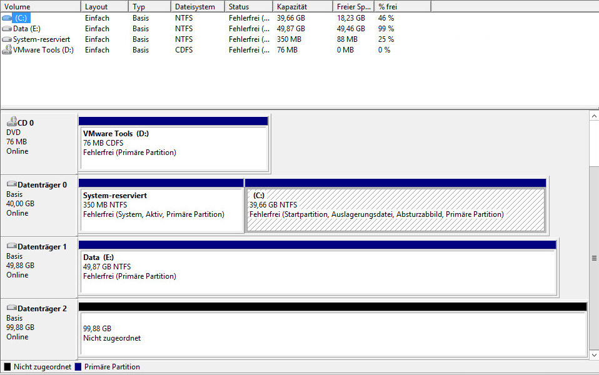This screenshot has width=599, height=375.
Task: Click the 88 MB free space cell
Action: pyautogui.click(x=347, y=39)
